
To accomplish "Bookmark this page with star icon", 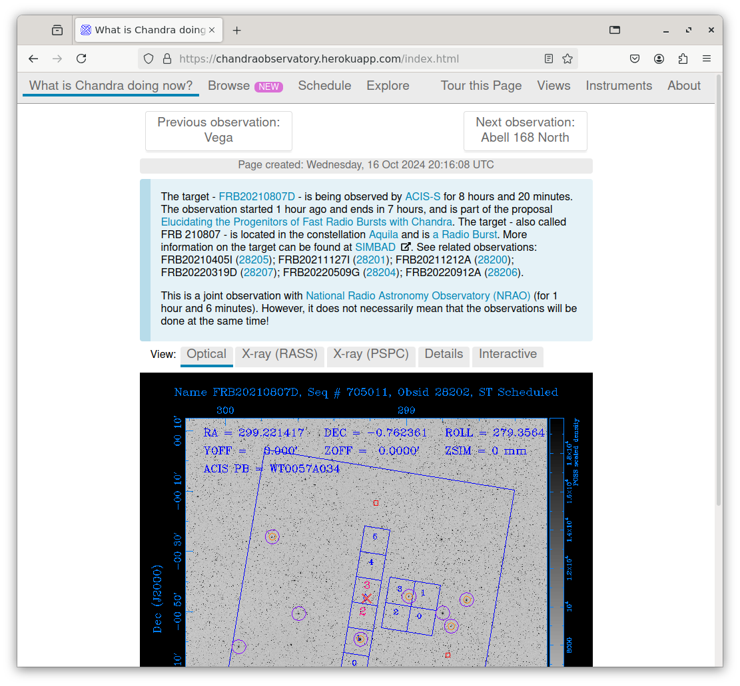I will pyautogui.click(x=567, y=59).
